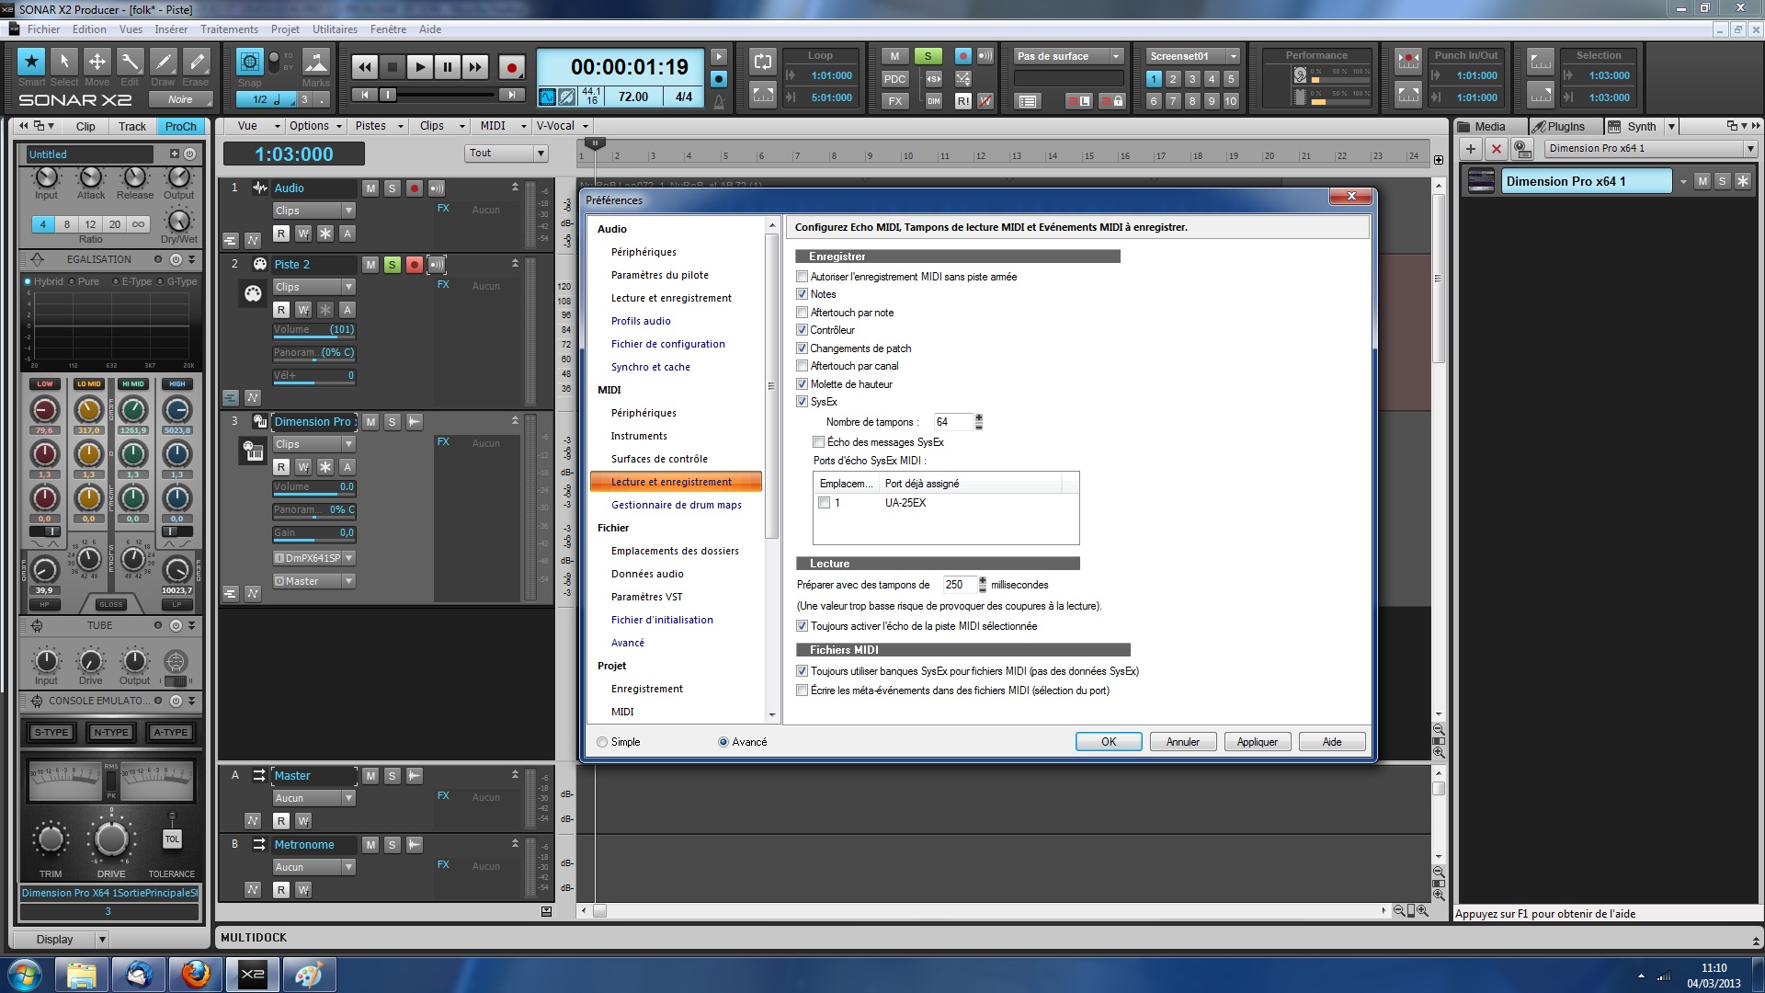Open the Utilitaires menu
This screenshot has width=1765, height=993.
point(335,29)
